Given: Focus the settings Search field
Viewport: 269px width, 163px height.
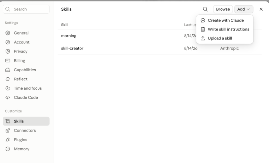Looking at the screenshot, I should coord(26,9).
